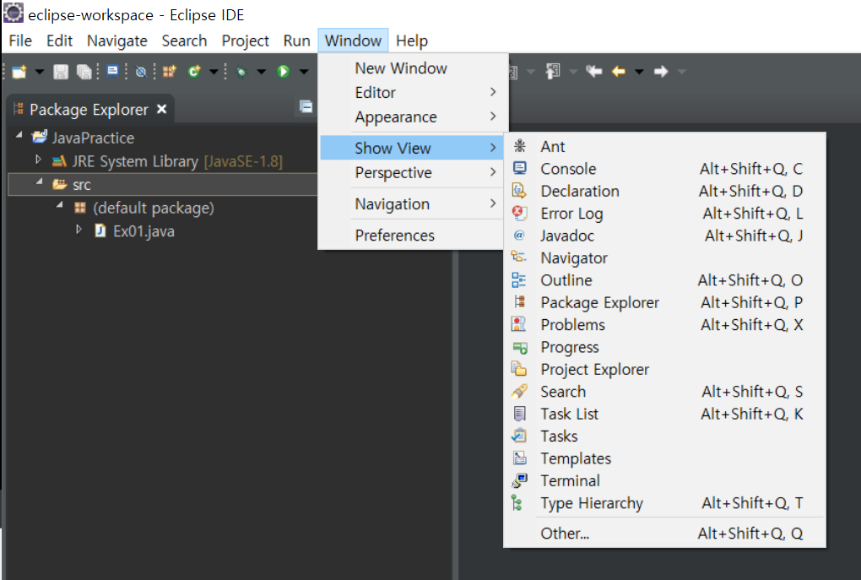Expand the Ex01.java tree node
The height and width of the screenshot is (580, 861).
click(79, 230)
